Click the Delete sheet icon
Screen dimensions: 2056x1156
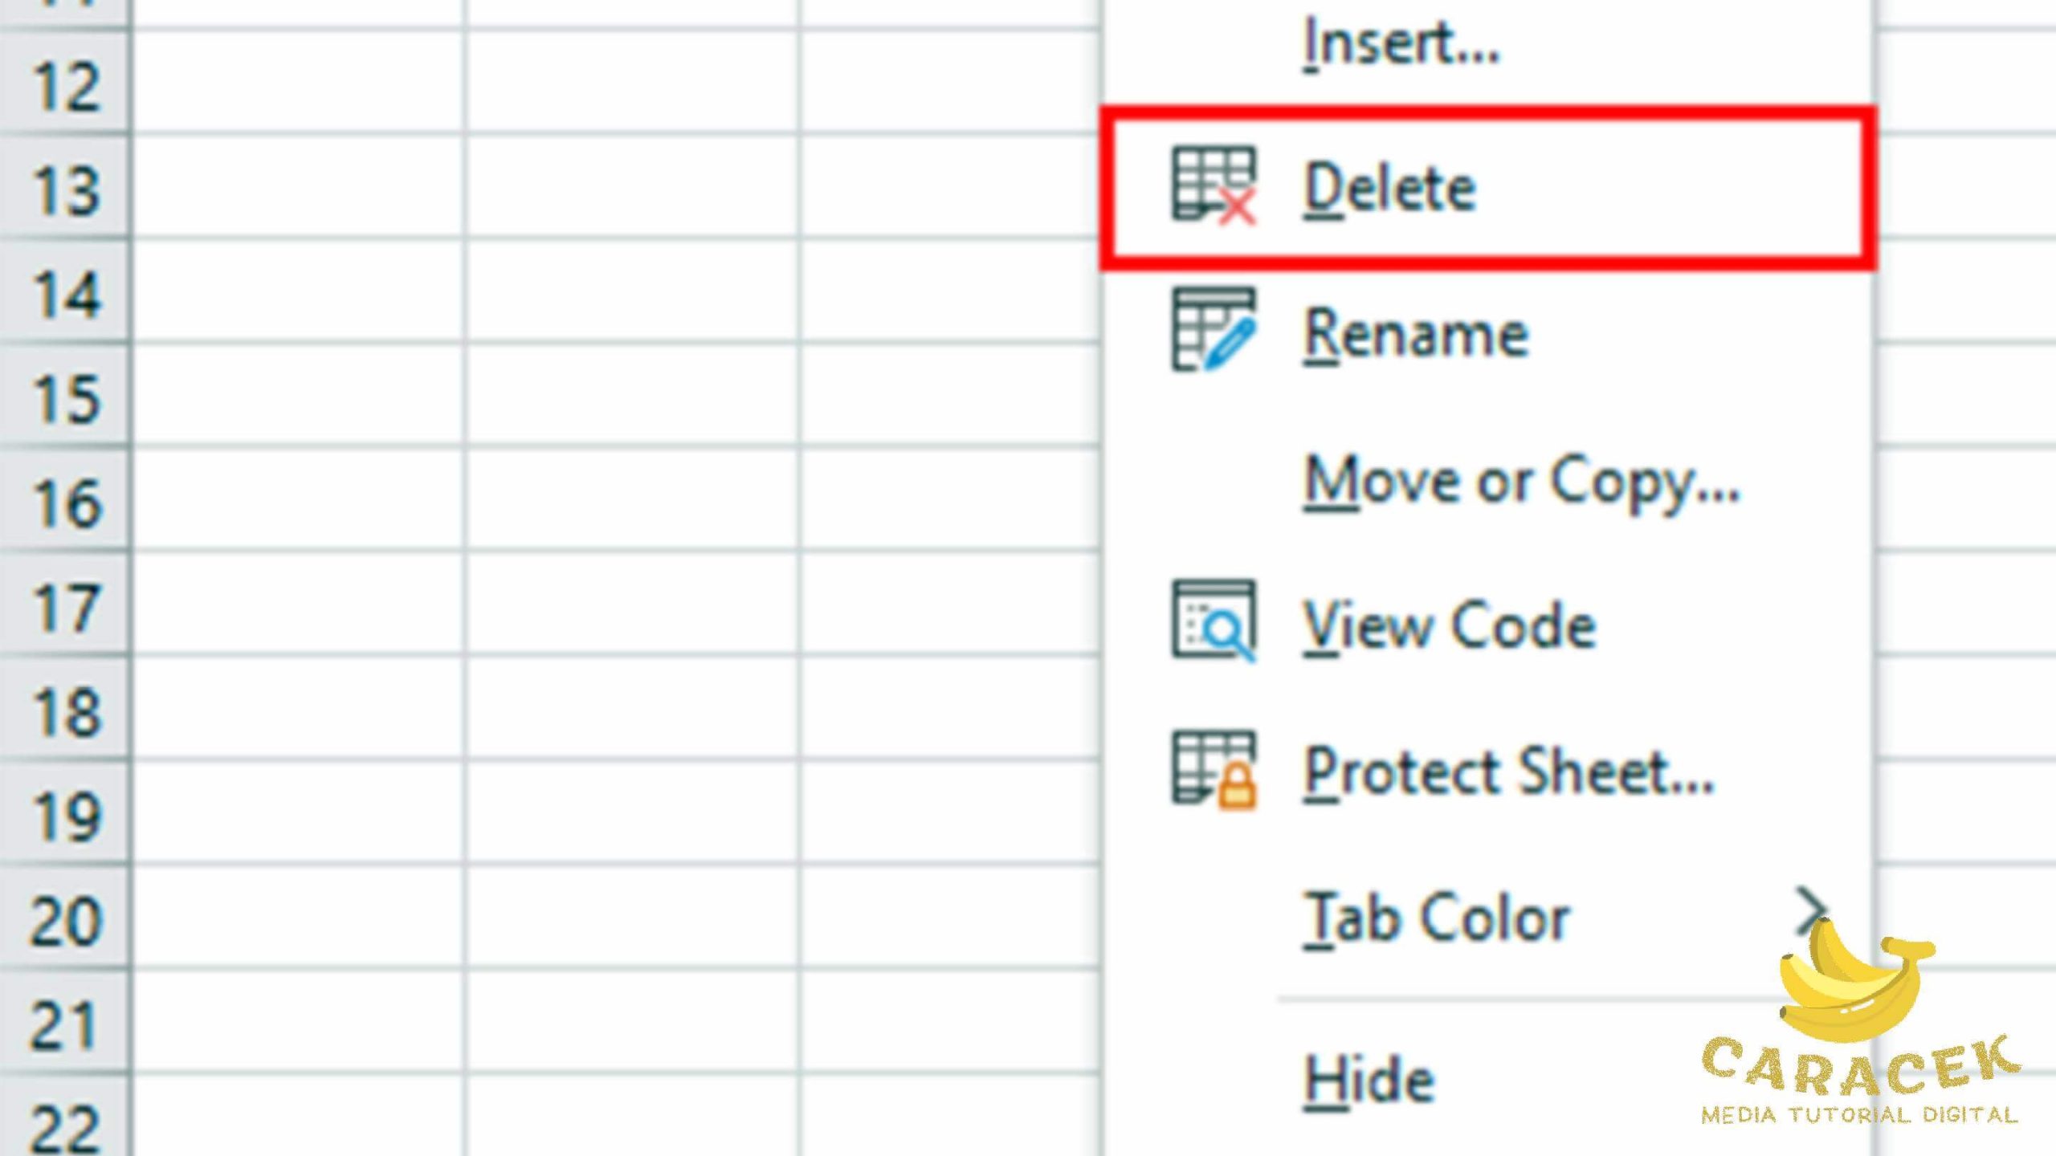(x=1214, y=185)
